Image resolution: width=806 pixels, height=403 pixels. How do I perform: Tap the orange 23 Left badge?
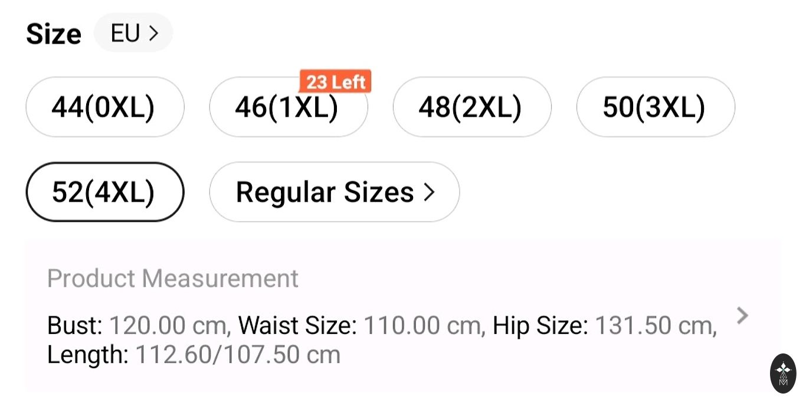click(x=336, y=82)
